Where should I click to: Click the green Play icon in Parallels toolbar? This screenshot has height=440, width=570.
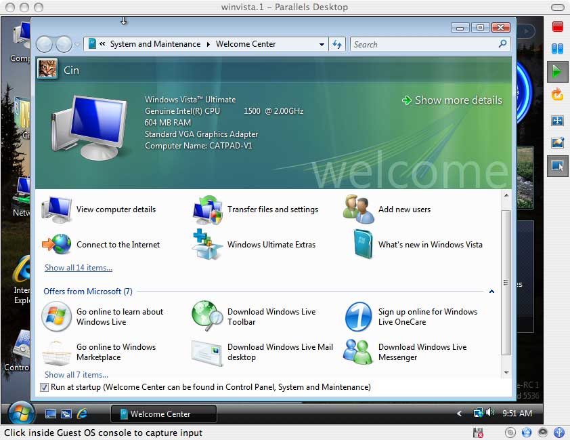pyautogui.click(x=556, y=71)
